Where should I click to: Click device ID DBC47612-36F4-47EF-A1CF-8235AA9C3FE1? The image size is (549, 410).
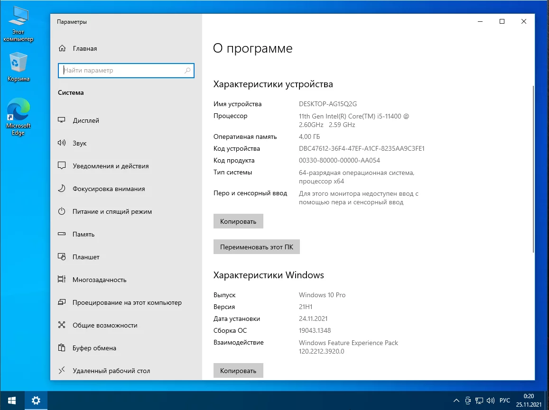(361, 148)
